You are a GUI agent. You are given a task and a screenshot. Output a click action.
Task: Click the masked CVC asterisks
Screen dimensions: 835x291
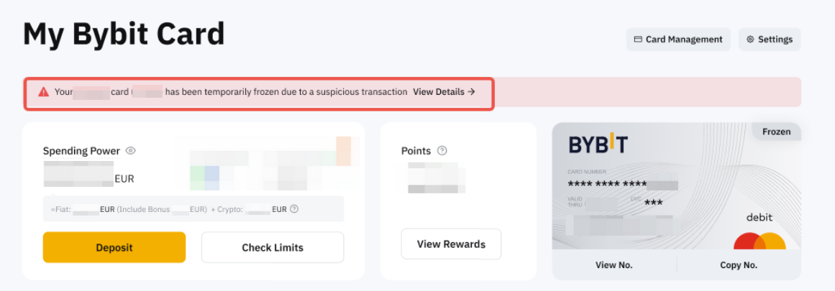coord(653,203)
